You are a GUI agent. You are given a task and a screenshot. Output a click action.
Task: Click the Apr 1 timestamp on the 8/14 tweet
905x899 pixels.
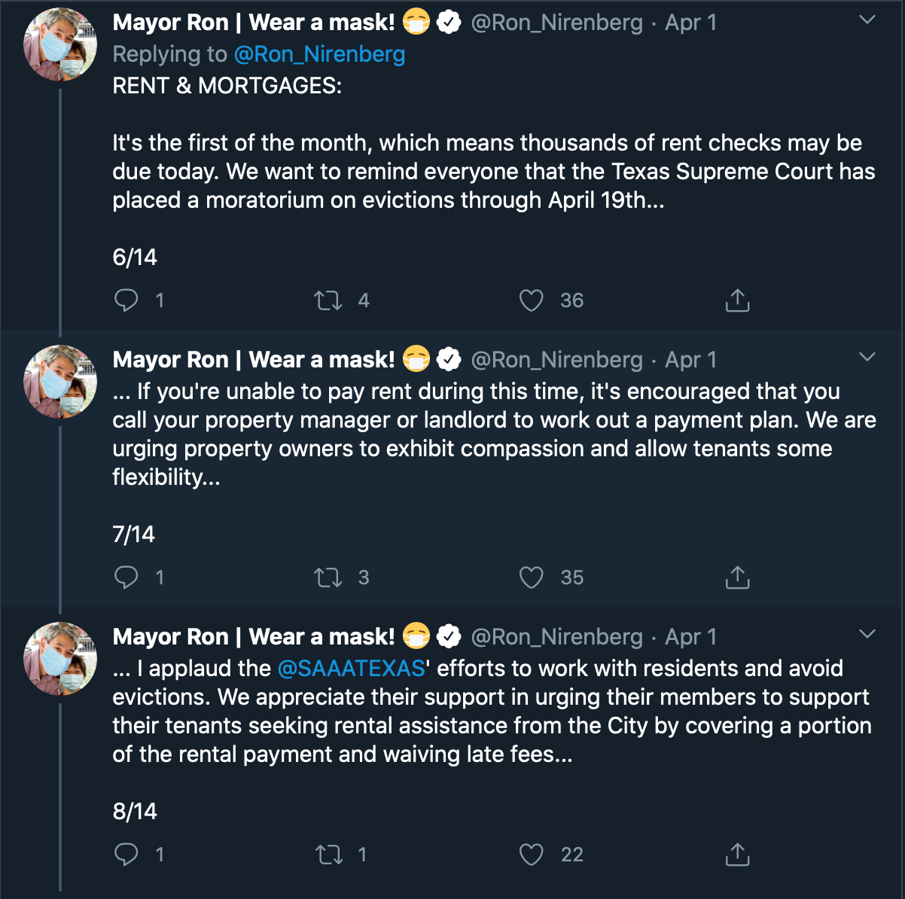click(690, 637)
